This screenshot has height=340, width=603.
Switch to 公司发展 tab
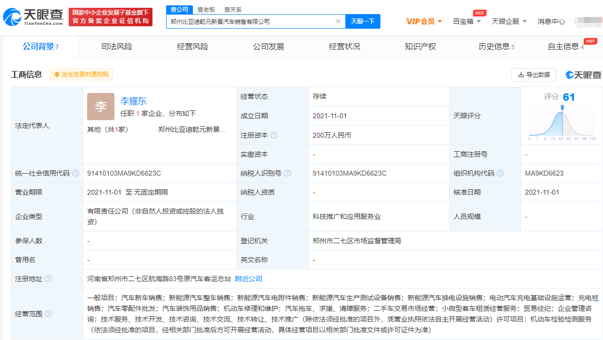[x=268, y=47]
